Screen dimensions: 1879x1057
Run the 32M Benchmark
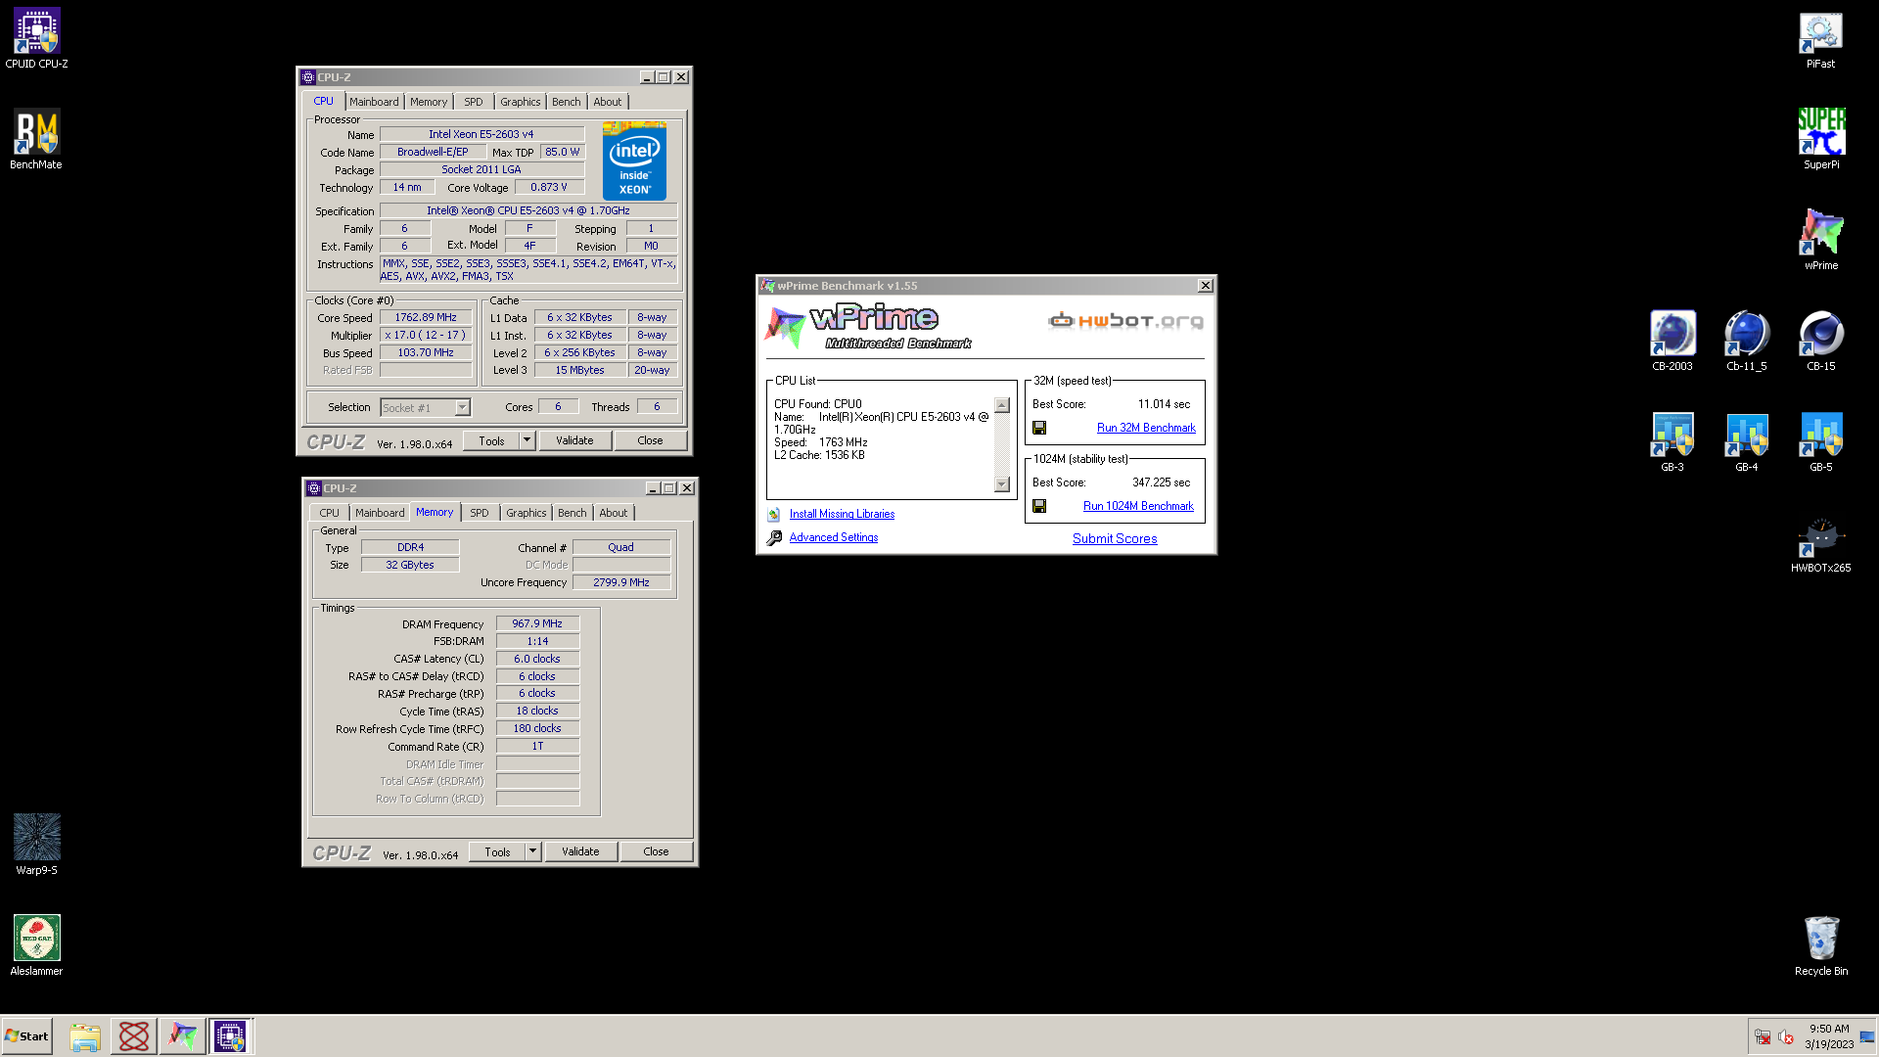(x=1146, y=428)
